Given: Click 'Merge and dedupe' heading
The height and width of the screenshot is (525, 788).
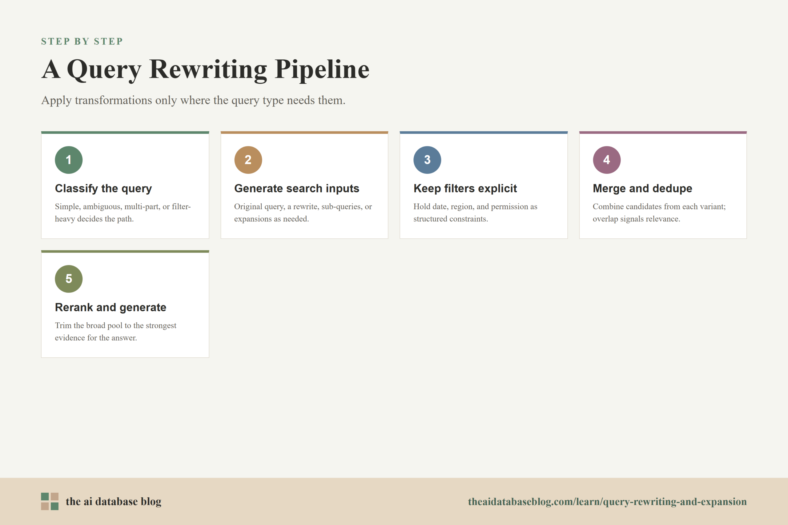Looking at the screenshot, I should pyautogui.click(x=642, y=189).
